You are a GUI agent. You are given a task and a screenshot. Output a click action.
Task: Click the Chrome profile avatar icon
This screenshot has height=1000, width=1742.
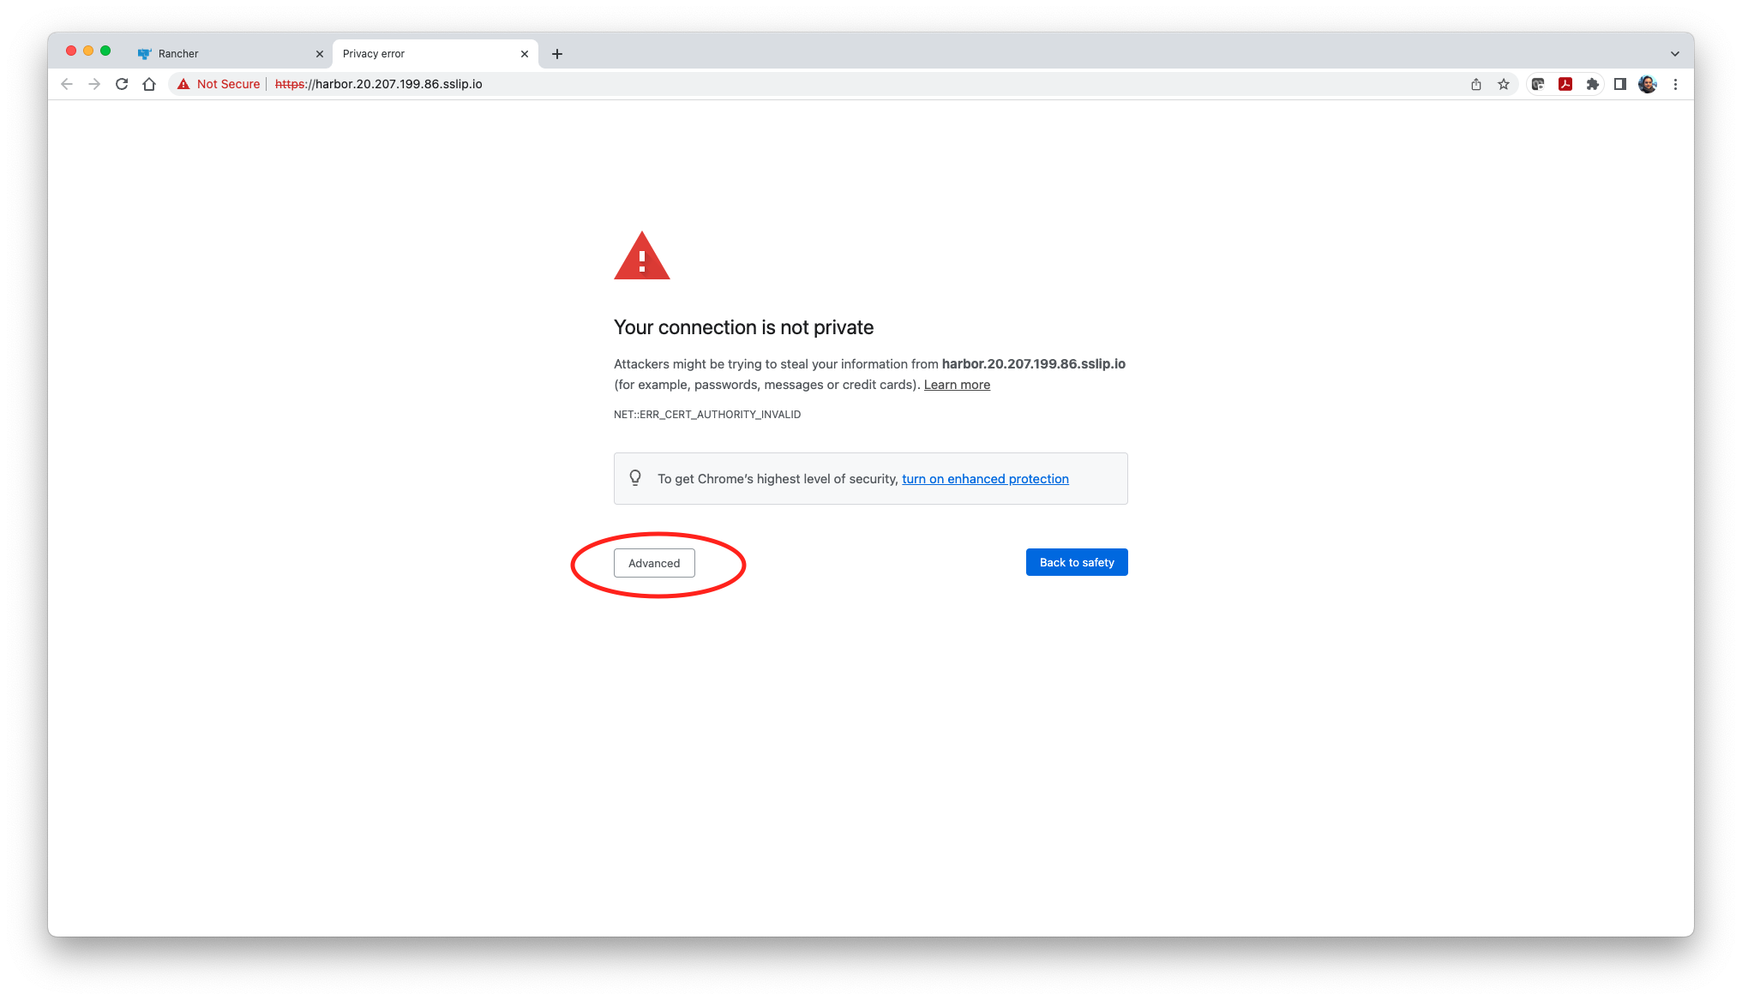pos(1648,84)
